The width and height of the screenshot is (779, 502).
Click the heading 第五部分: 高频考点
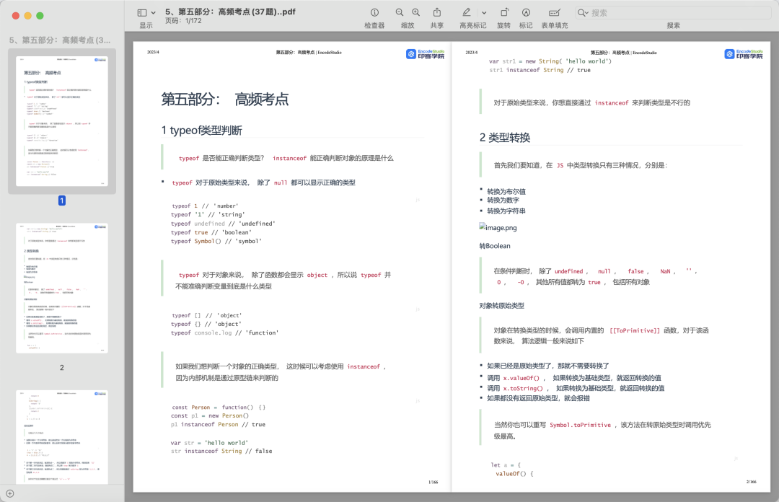pos(225,100)
